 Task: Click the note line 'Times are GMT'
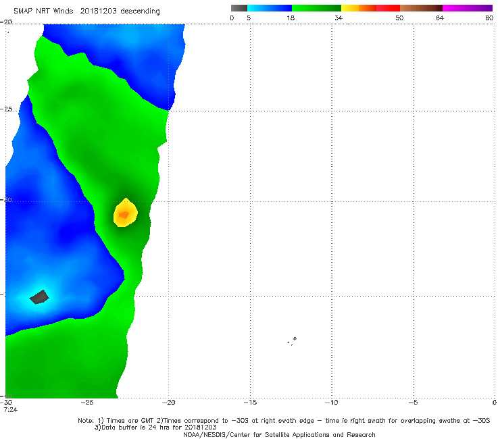tap(129, 421)
